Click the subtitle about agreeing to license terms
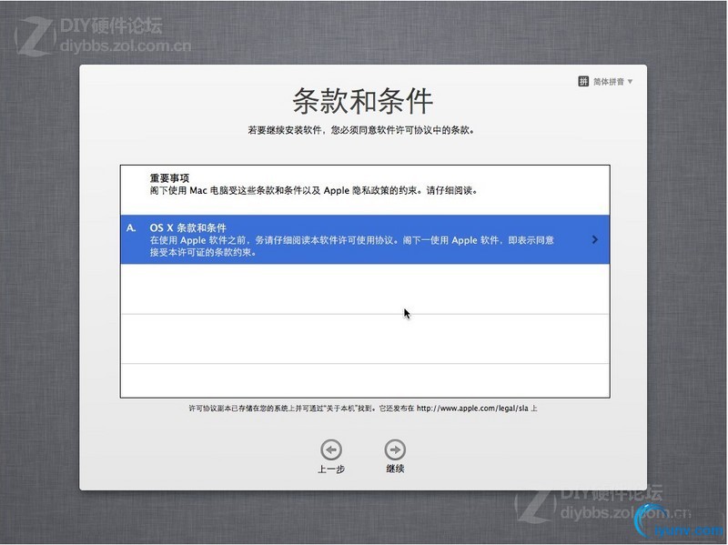 (x=361, y=130)
